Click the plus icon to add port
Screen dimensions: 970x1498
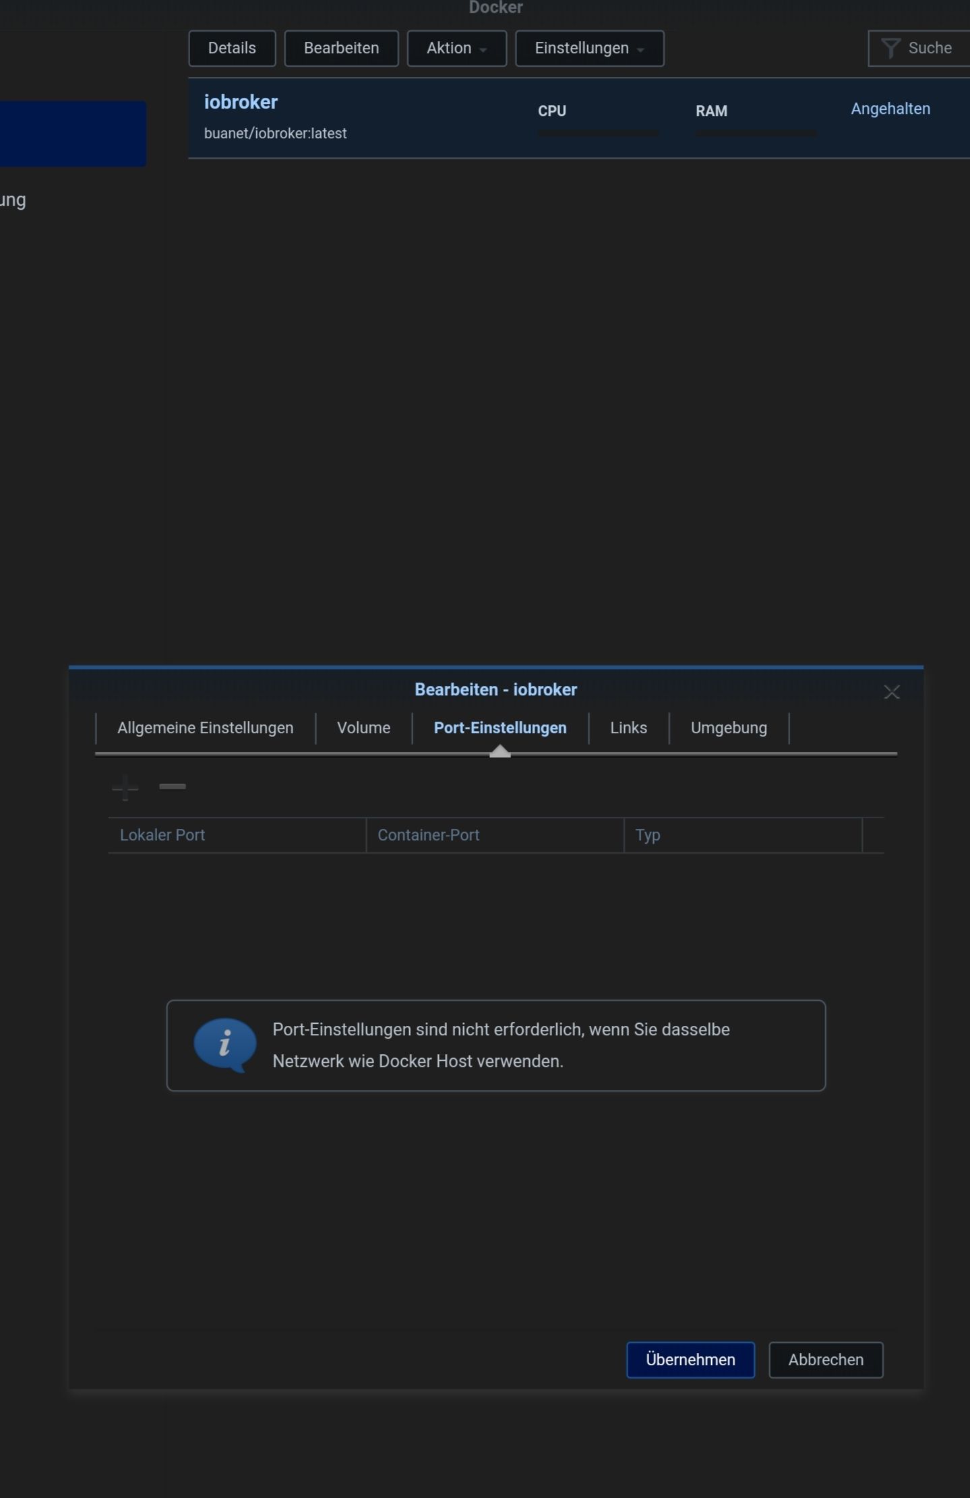tap(125, 787)
